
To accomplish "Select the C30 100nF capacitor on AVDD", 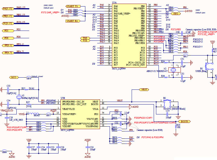I will 88,147.
